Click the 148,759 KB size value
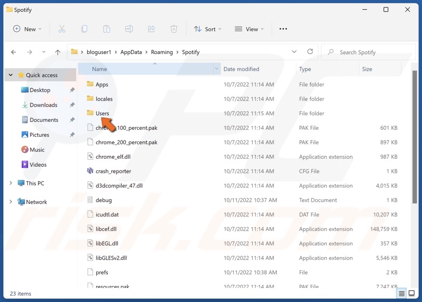The image size is (422, 302). (x=384, y=229)
